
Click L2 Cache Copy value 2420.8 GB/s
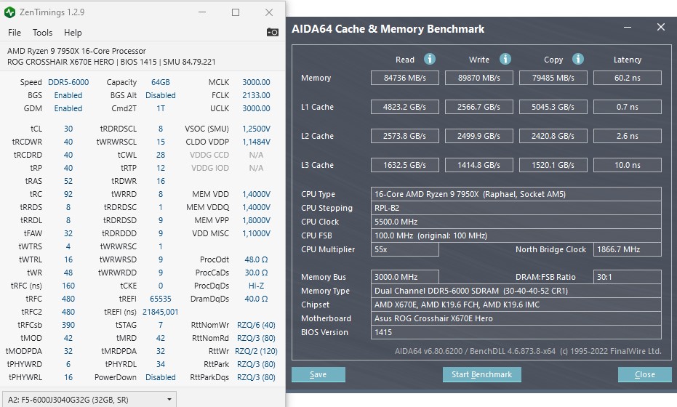(553, 136)
